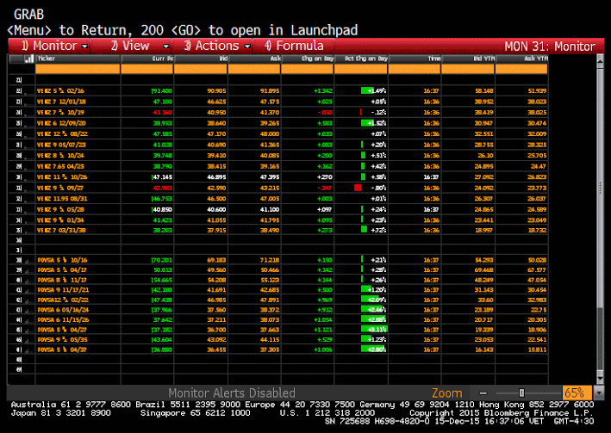
Task: Select the VENZ 9 1/4 09/27 ticker
Action: point(60,188)
